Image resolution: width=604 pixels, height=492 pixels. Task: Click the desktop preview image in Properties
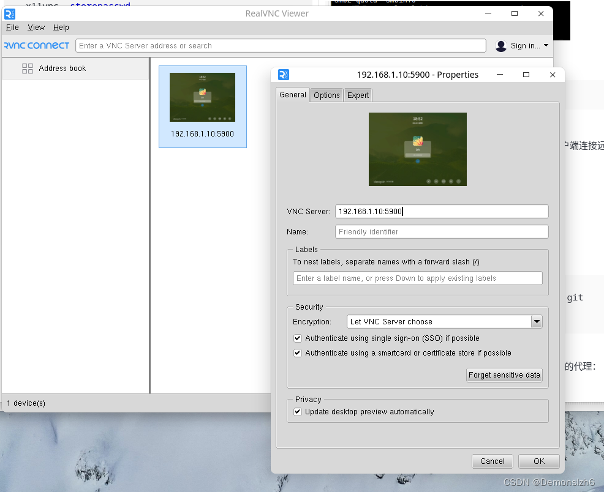pos(418,149)
